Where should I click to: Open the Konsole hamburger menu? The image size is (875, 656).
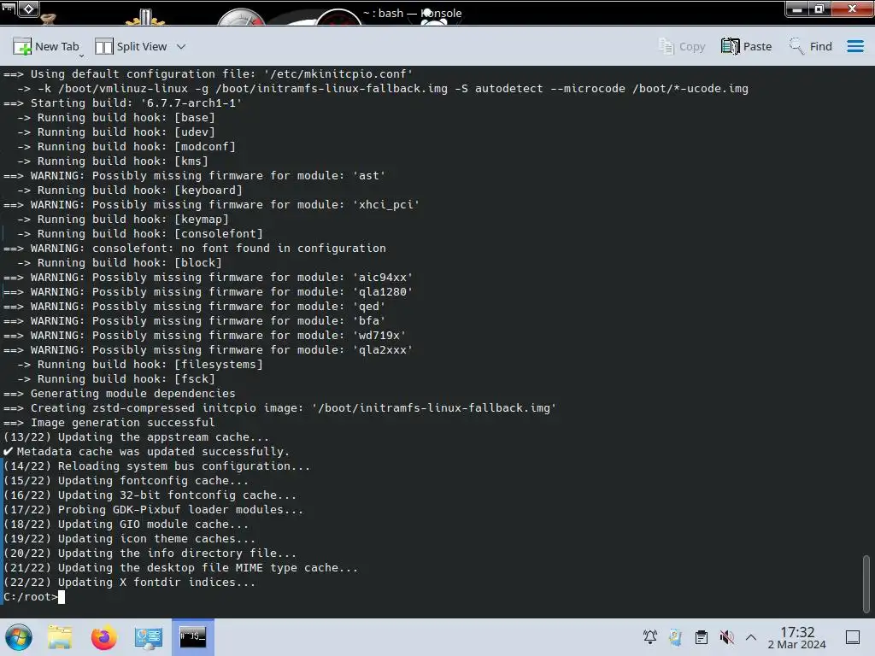click(854, 46)
